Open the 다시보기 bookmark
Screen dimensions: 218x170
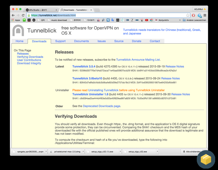tap(89, 20)
